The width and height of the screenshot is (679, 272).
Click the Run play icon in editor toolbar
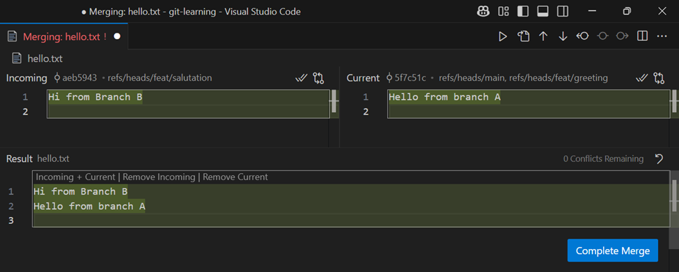pyautogui.click(x=503, y=37)
